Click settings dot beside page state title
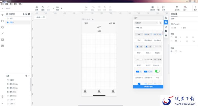198x106 pixels. (x=93, y=19)
